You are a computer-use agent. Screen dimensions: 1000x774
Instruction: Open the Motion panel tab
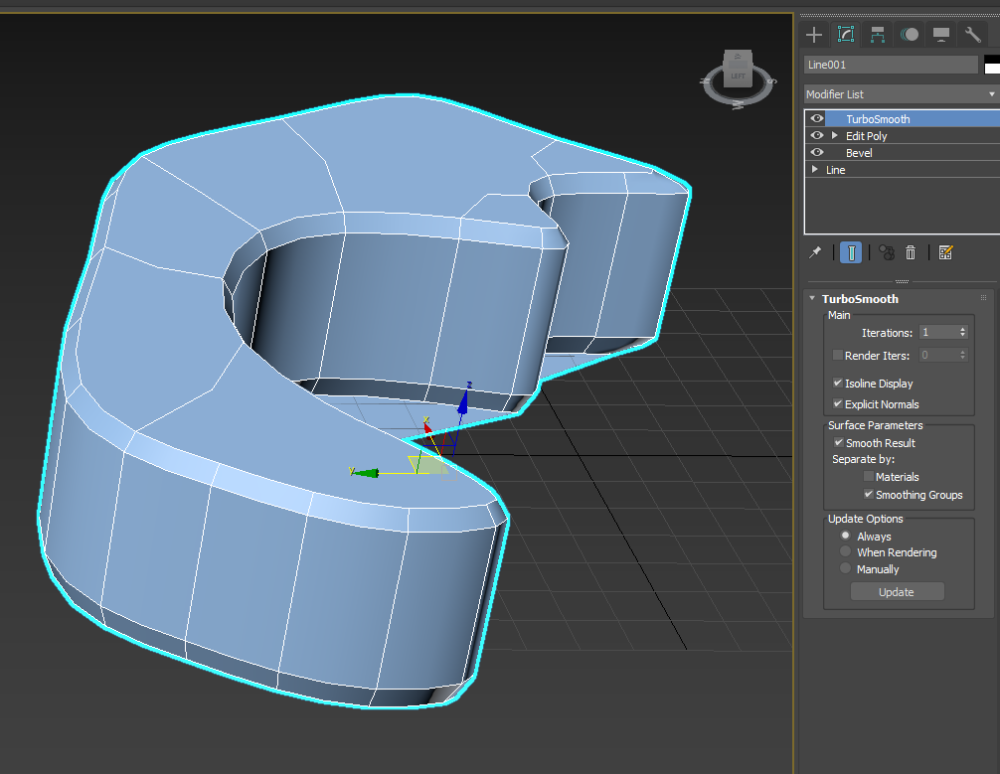coord(910,35)
